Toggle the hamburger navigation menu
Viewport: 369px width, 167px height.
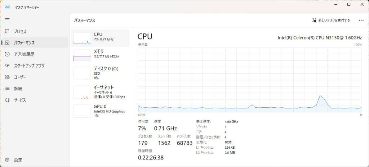[x=7, y=20]
